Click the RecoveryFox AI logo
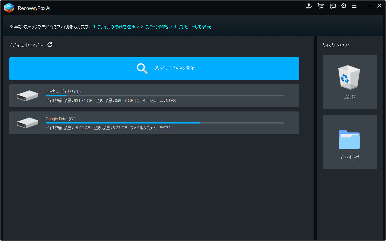 pos(9,8)
